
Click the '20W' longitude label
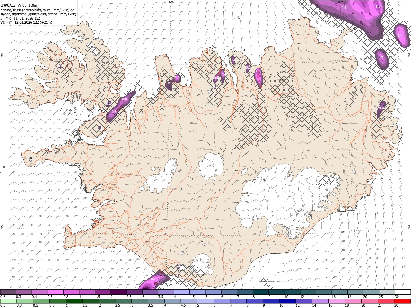[x=171, y=2]
